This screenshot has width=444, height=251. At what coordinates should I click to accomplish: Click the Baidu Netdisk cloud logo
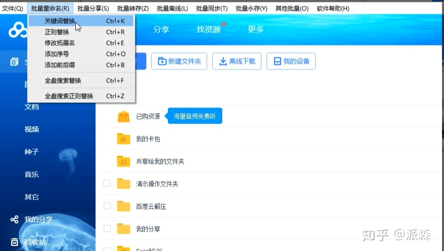tap(18, 30)
